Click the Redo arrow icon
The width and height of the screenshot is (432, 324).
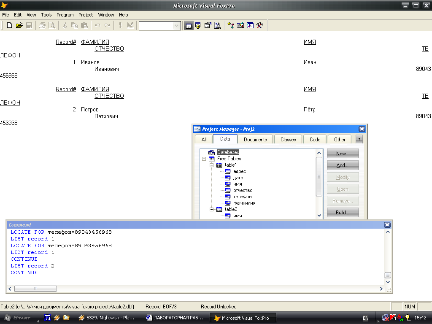(107, 25)
